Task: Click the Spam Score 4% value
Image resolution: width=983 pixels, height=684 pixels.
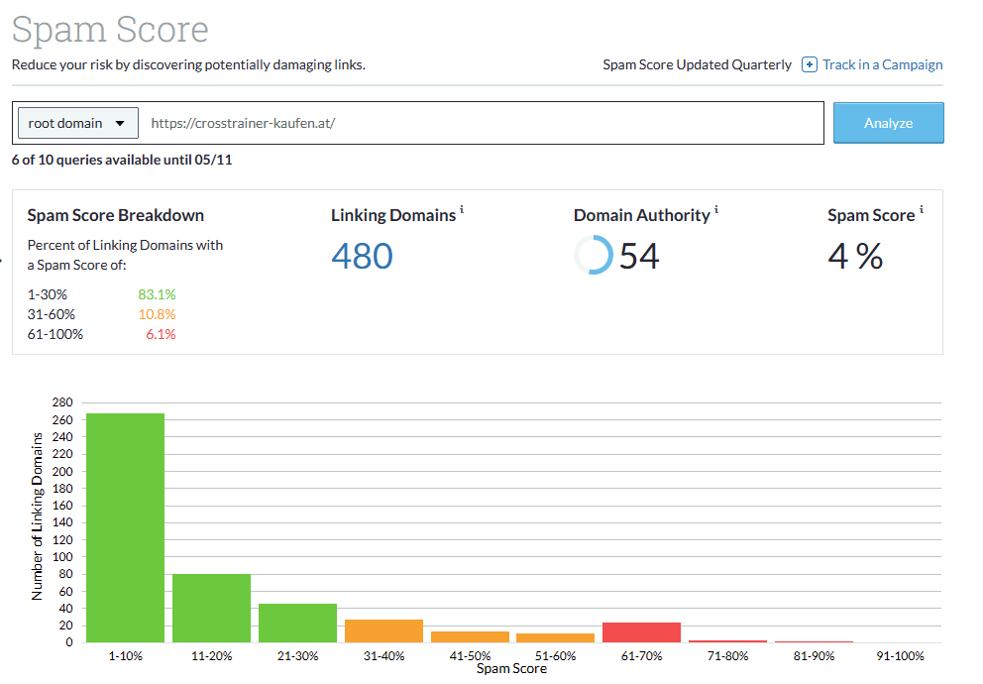Action: [x=853, y=255]
